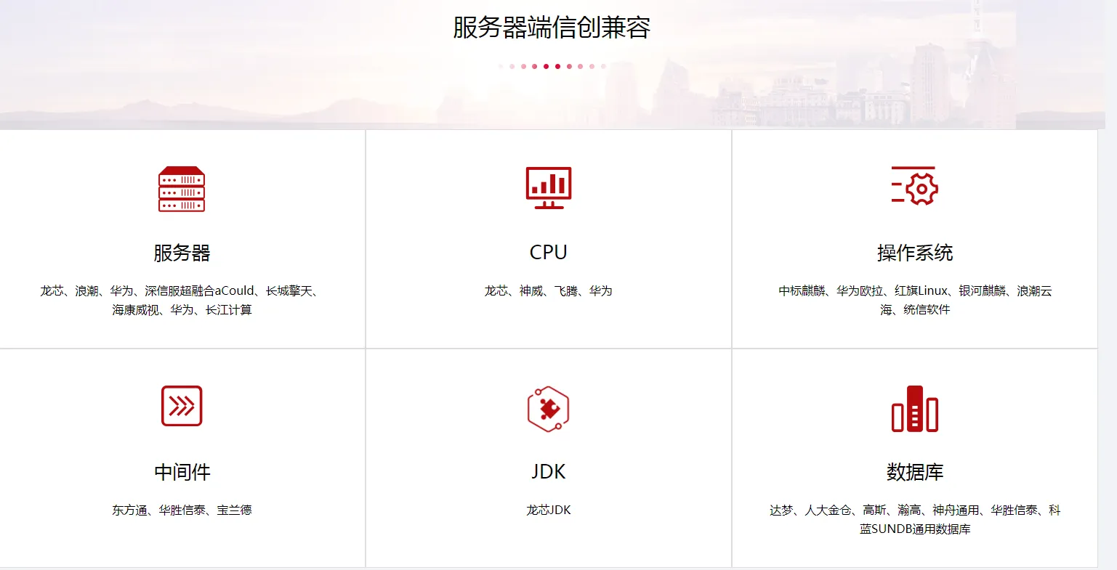Open the 服务器 heading
The height and width of the screenshot is (570, 1117).
[x=182, y=253]
